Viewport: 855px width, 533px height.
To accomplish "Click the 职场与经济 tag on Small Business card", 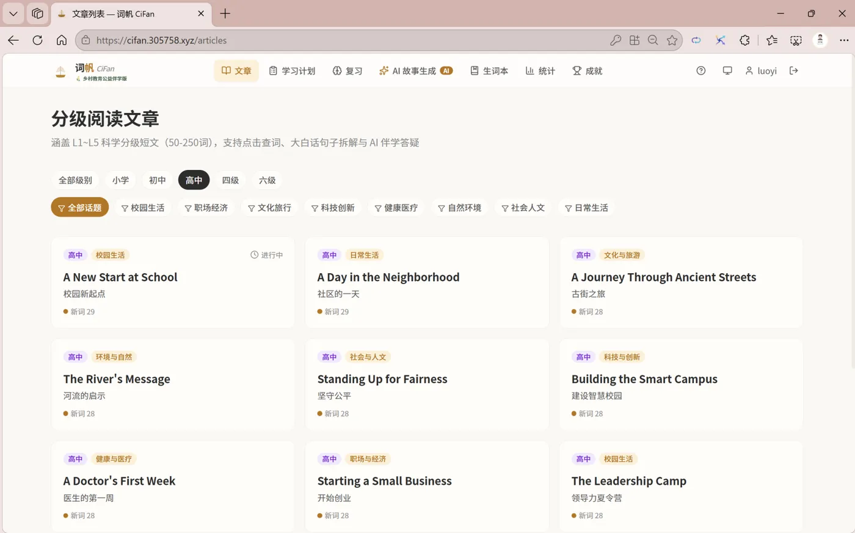I will (x=368, y=459).
